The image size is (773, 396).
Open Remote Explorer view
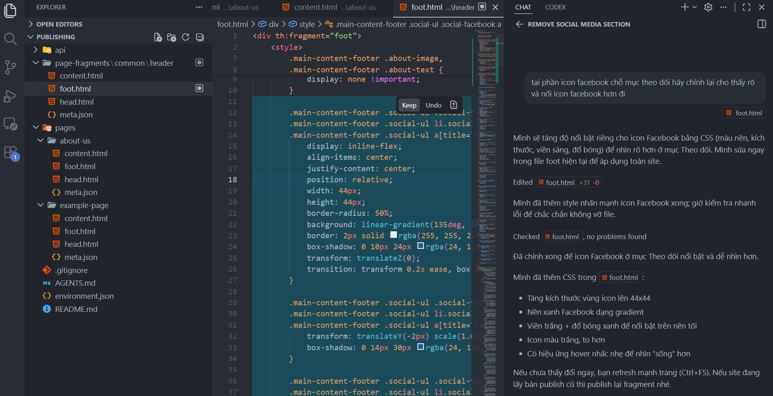10,124
